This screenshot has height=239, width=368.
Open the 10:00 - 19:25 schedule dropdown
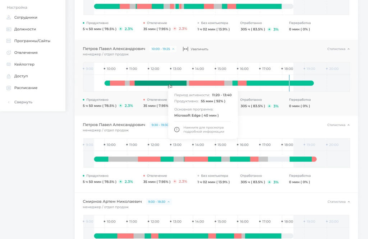[x=163, y=49]
